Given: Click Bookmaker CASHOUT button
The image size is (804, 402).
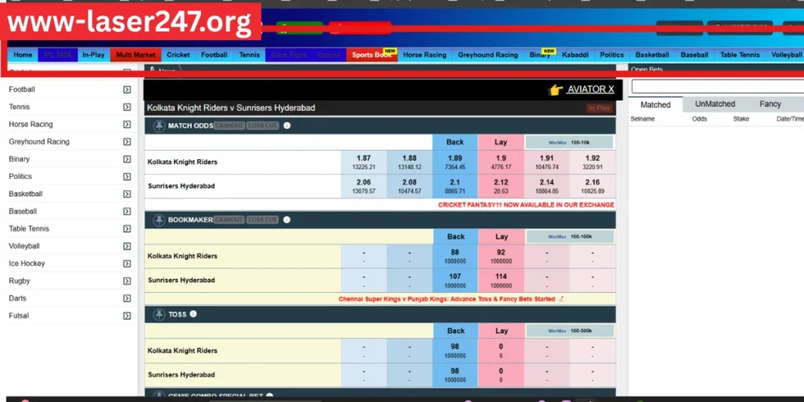Looking at the screenshot, I should tap(229, 220).
